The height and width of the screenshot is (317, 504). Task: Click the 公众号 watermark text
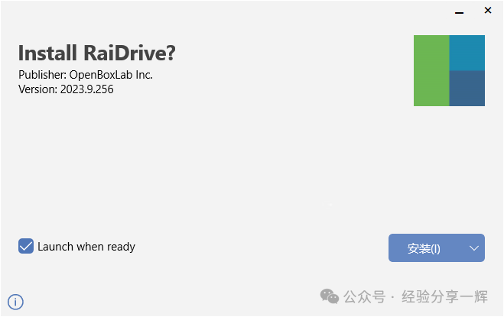(x=365, y=296)
